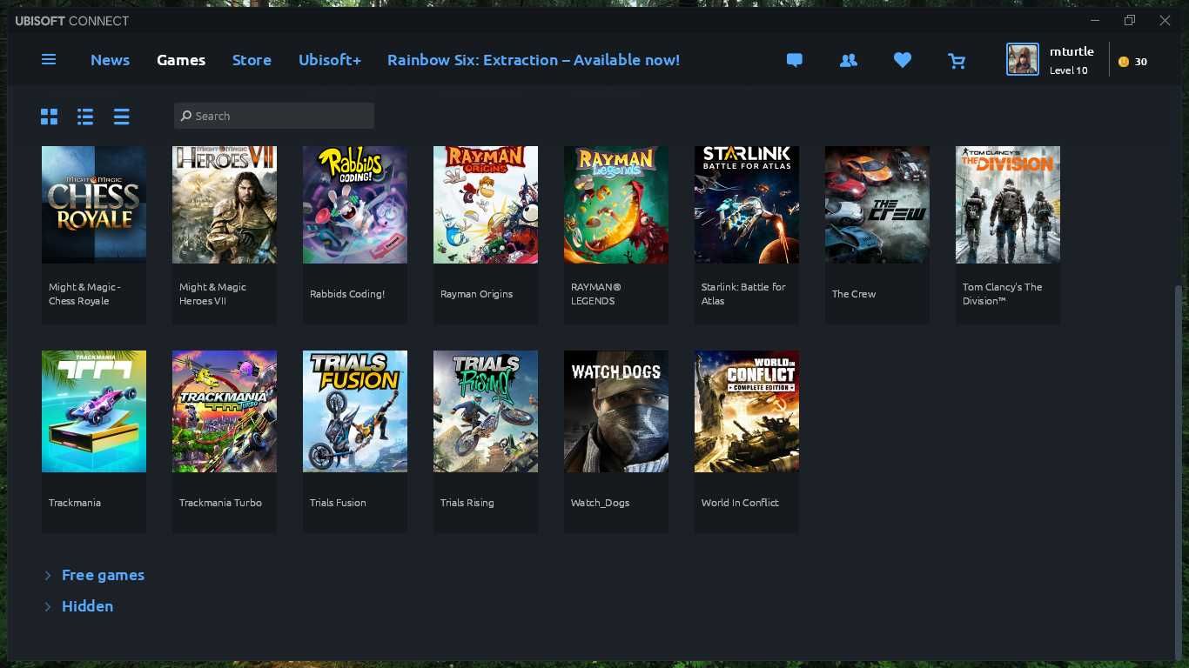The width and height of the screenshot is (1189, 668).
Task: Open the Trackmania game cover
Action: (x=94, y=411)
